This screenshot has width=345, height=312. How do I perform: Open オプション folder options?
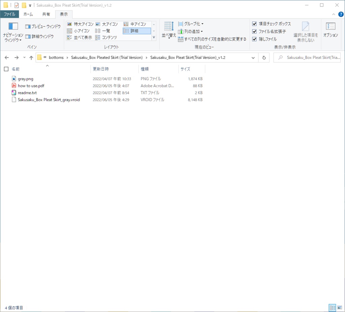[331, 30]
